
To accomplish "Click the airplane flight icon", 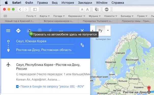I will pyautogui.click(x=8, y=65).
